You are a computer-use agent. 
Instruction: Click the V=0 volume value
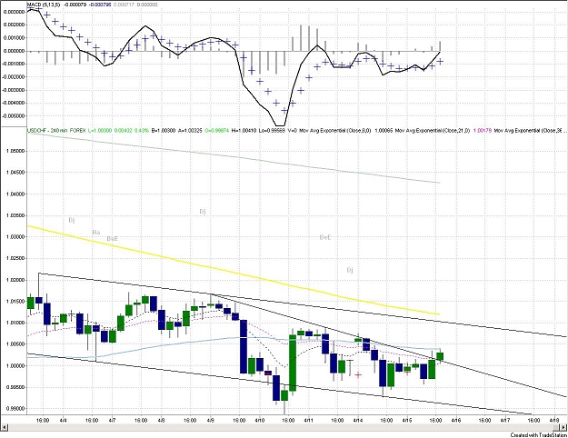click(x=293, y=130)
